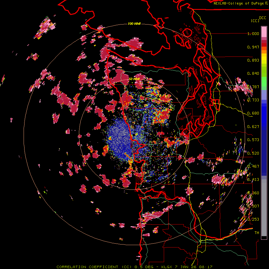Click the TH threshold label in legend
The image size is (269, 269).
point(257,233)
